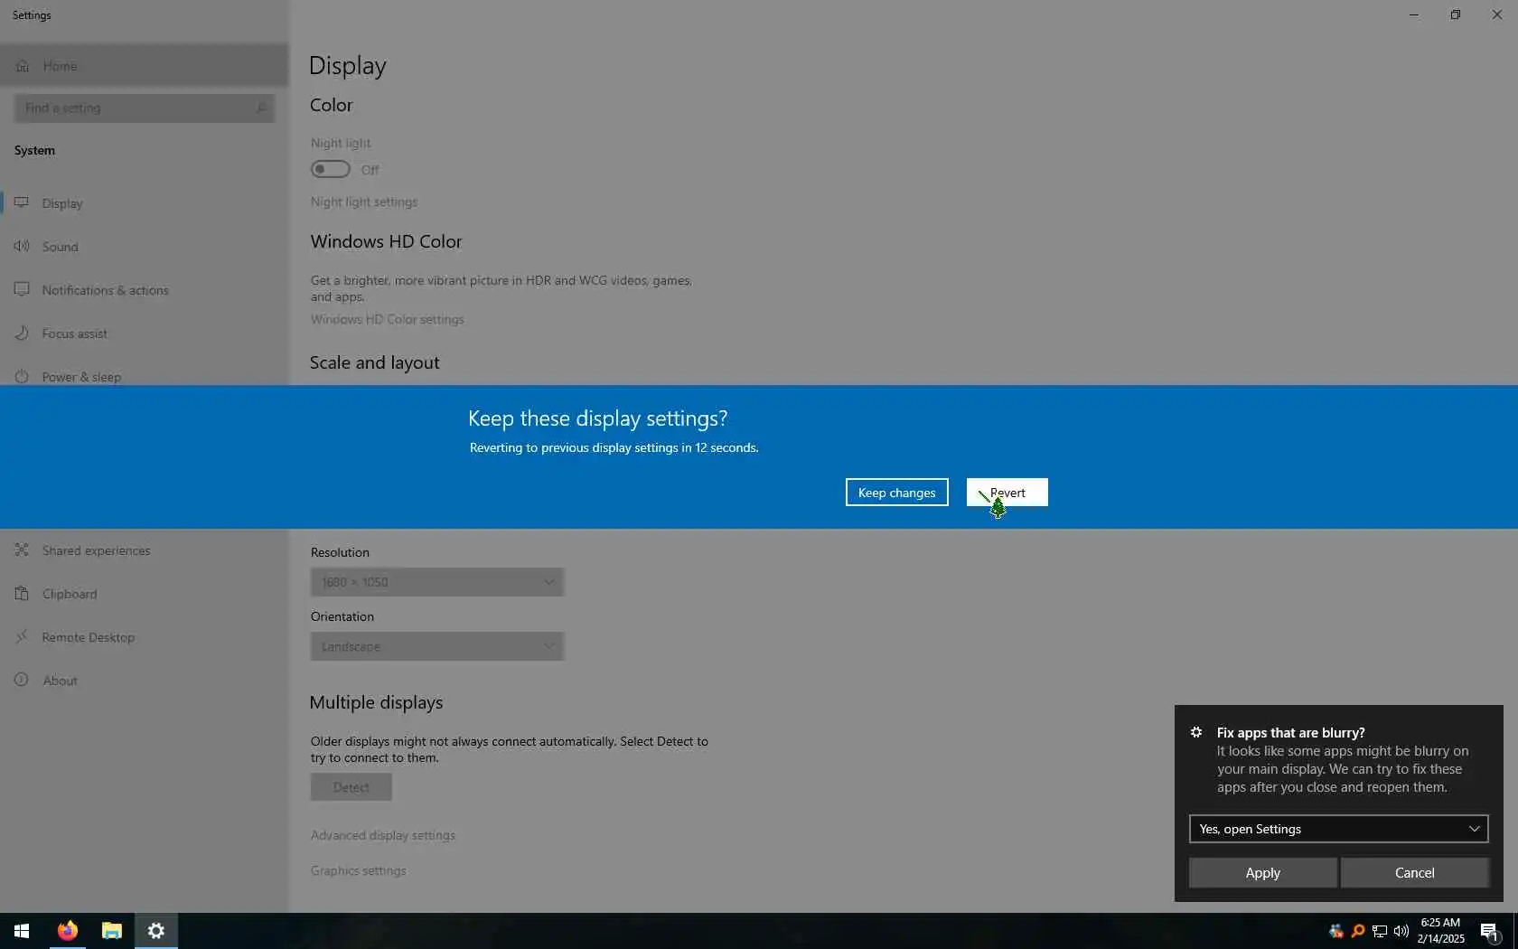Minimize the Settings window

point(1414,14)
